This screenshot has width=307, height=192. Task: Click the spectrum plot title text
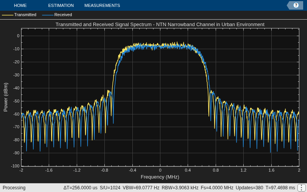coord(160,25)
